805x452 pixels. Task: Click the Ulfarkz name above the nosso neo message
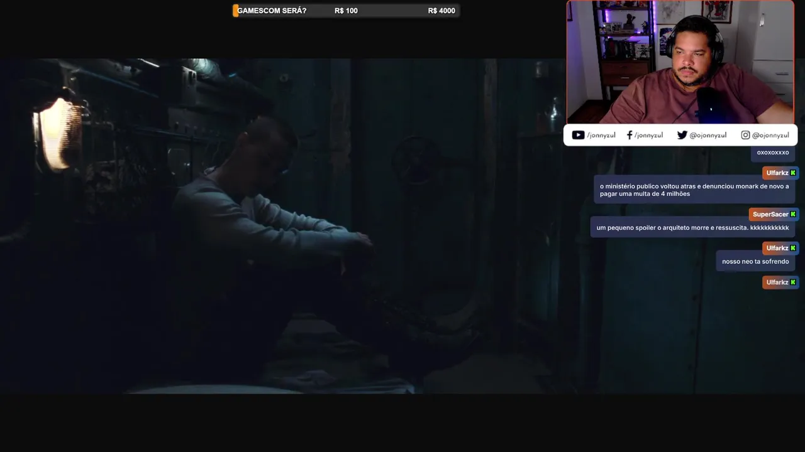pos(777,248)
